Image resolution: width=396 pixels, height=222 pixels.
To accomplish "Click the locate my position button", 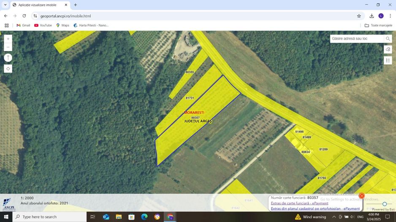I will click(x=8, y=69).
